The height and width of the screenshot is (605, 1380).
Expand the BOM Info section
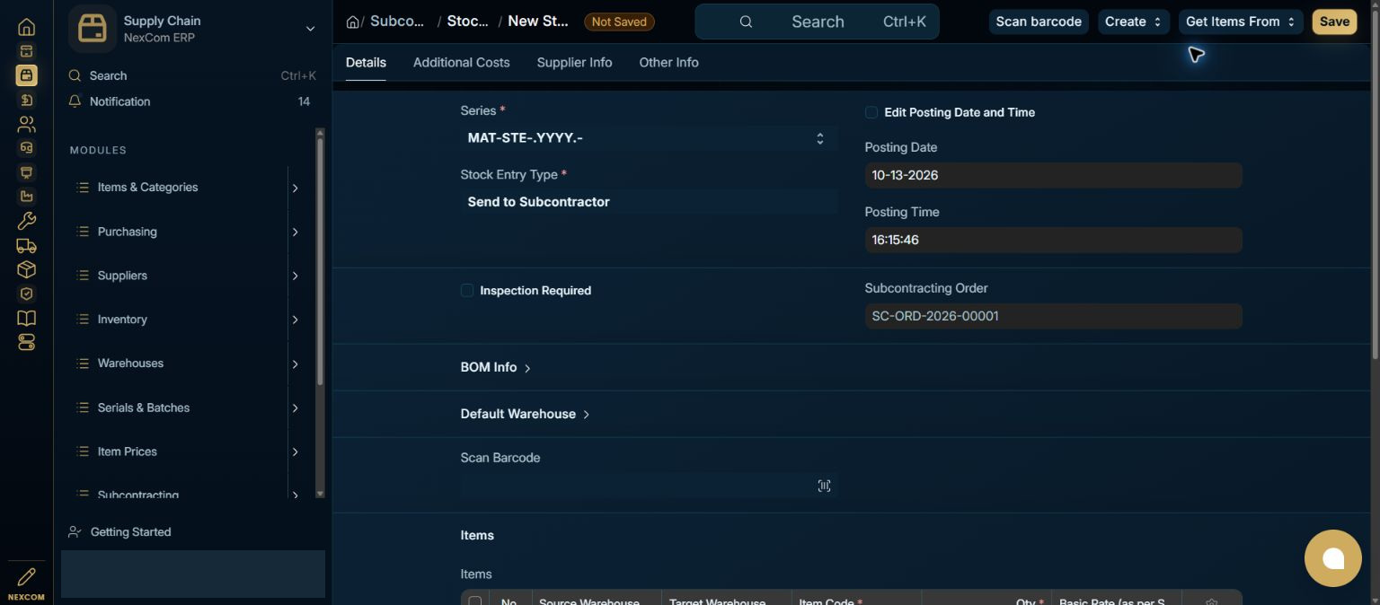point(496,367)
